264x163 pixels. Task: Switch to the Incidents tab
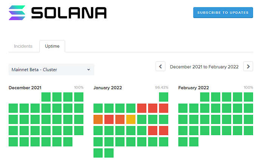pos(23,46)
